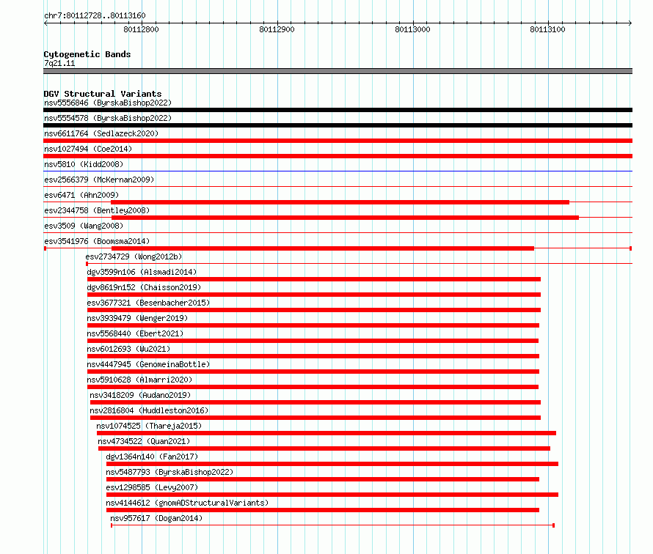
Task: Click the esv3677321 (Besenbacher2015) label
Action: 148,303
